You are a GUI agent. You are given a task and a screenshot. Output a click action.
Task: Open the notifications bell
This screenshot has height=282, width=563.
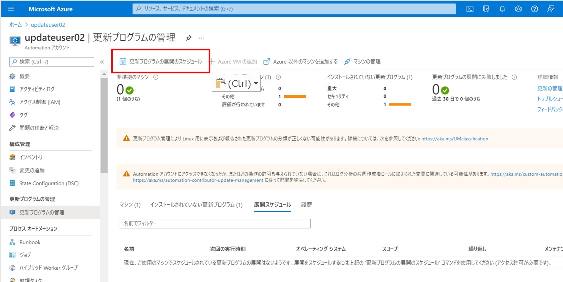pos(502,9)
